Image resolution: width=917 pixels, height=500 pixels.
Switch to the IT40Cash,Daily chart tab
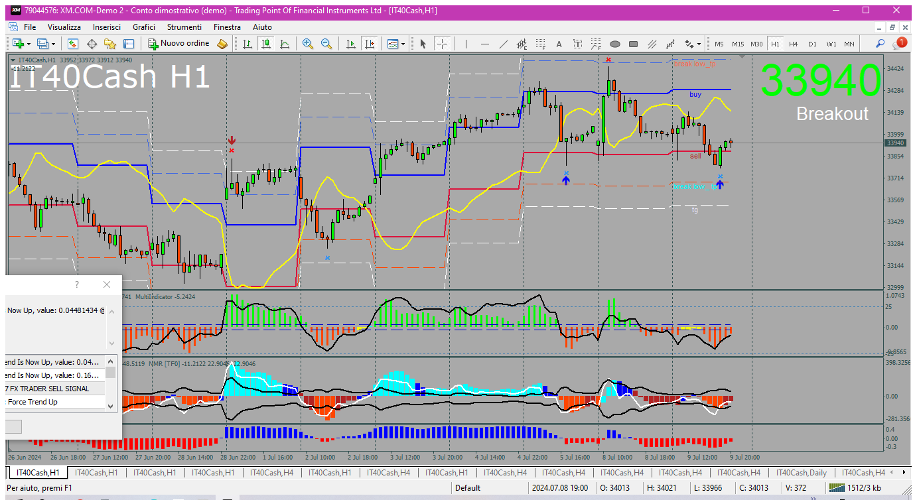click(x=801, y=473)
